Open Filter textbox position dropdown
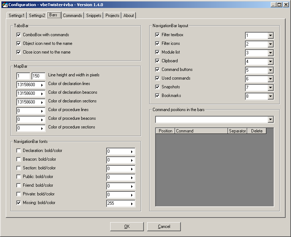 [x=271, y=35]
